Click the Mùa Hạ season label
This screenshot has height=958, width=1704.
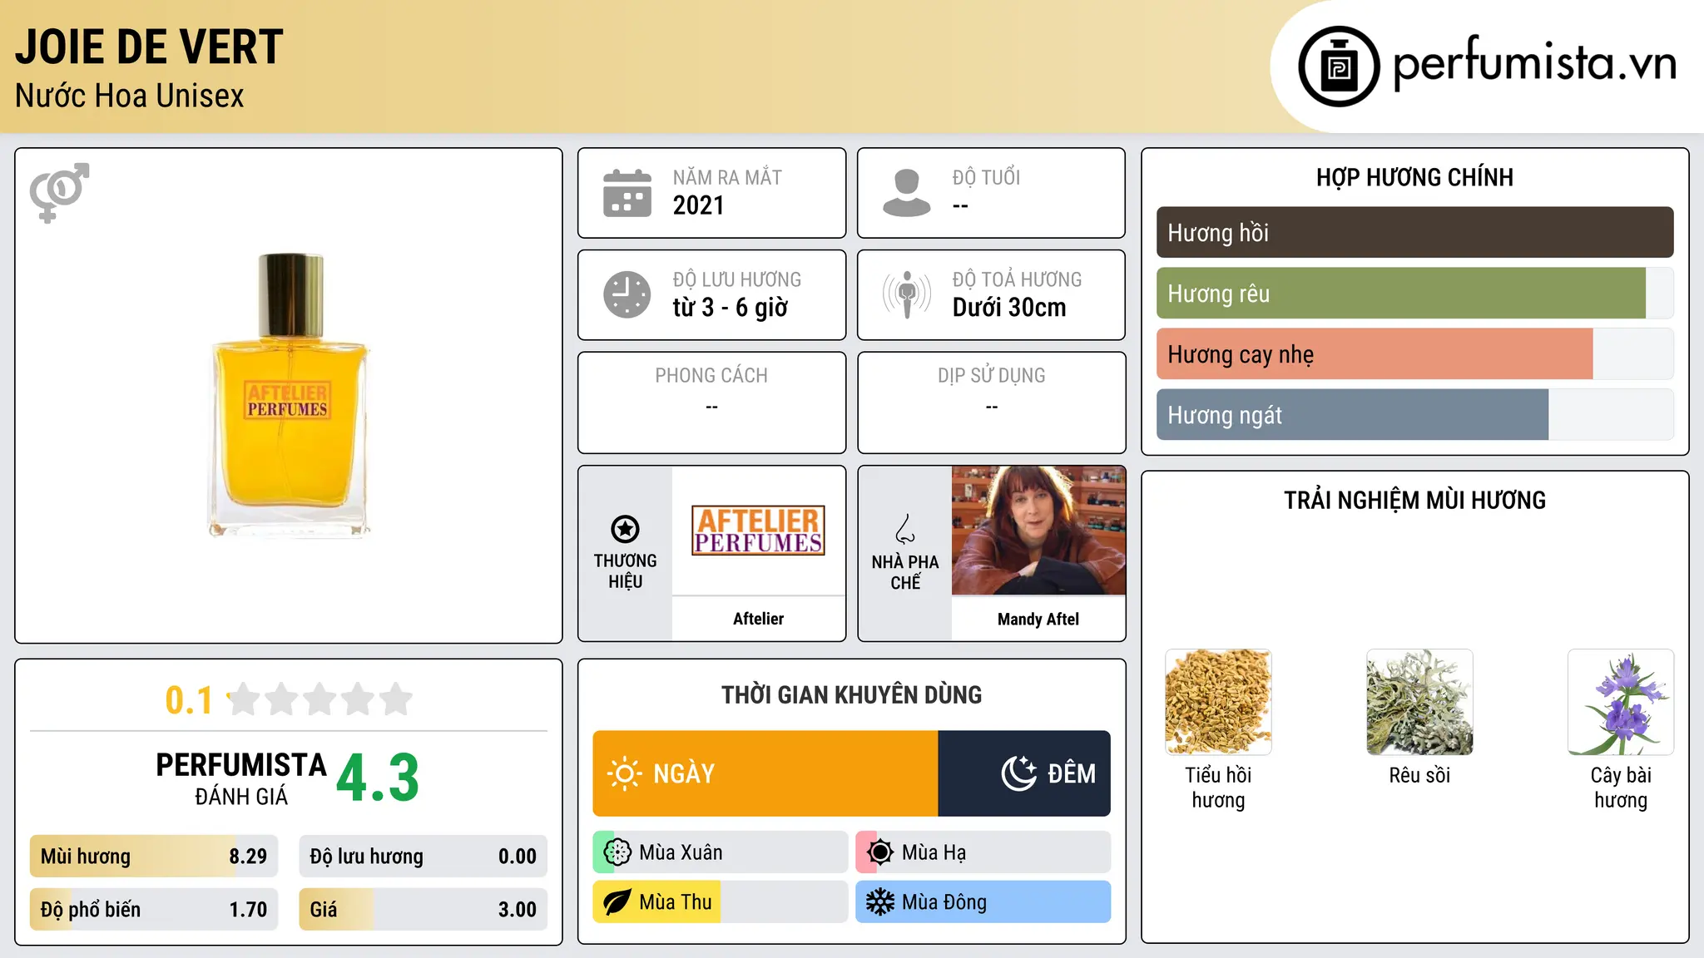pyautogui.click(x=934, y=853)
